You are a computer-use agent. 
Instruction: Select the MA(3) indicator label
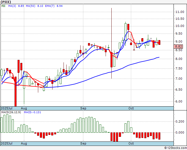point(12,6)
